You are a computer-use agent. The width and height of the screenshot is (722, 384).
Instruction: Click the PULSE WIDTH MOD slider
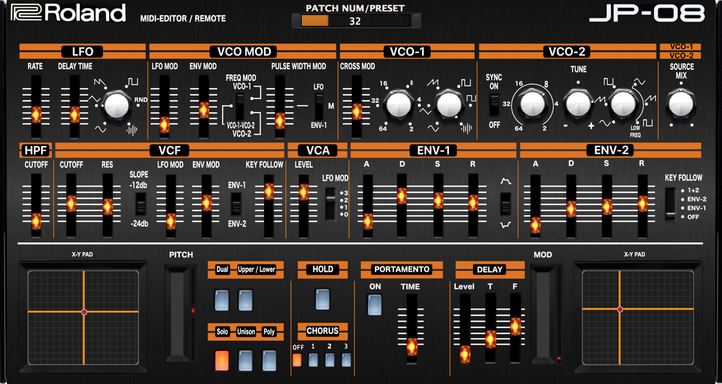click(280, 106)
